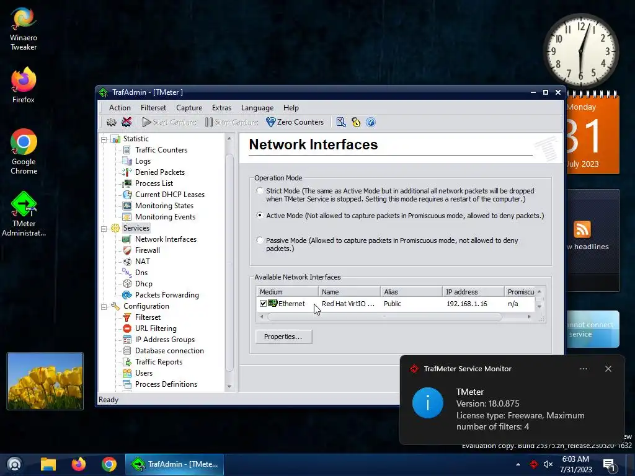Show hidden tray icons arrow
Screen dimensions: 635x476
point(518,464)
